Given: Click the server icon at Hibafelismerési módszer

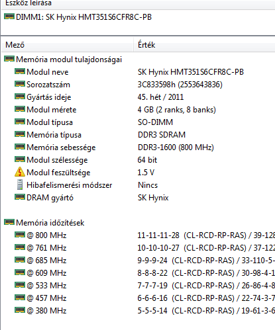Looking at the screenshot, I should 20,185.
